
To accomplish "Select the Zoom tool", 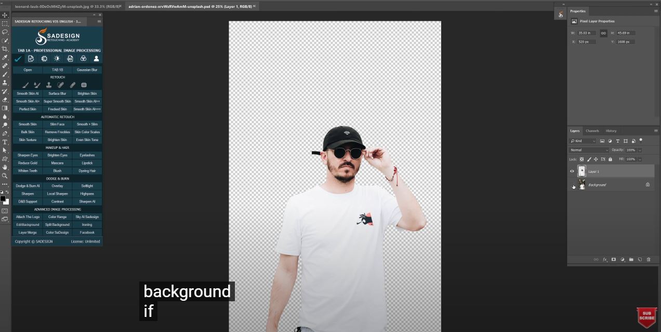I will pos(5,175).
